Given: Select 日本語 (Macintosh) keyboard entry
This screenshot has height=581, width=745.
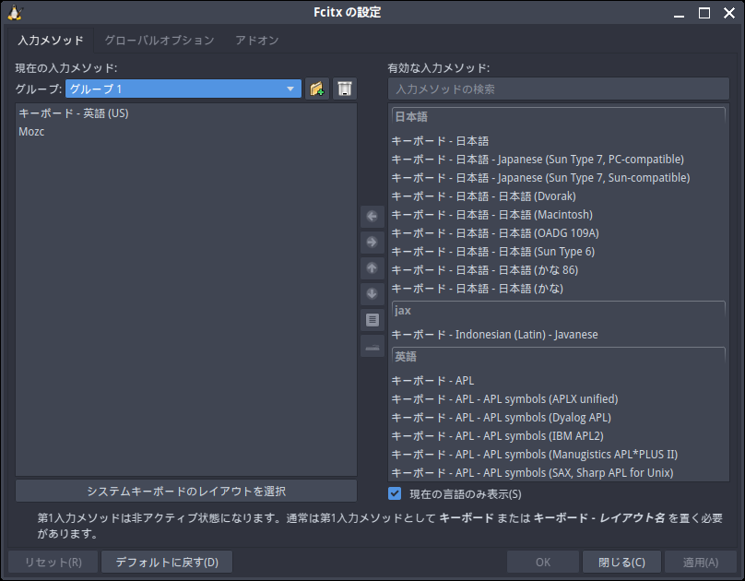Looking at the screenshot, I should [x=558, y=215].
